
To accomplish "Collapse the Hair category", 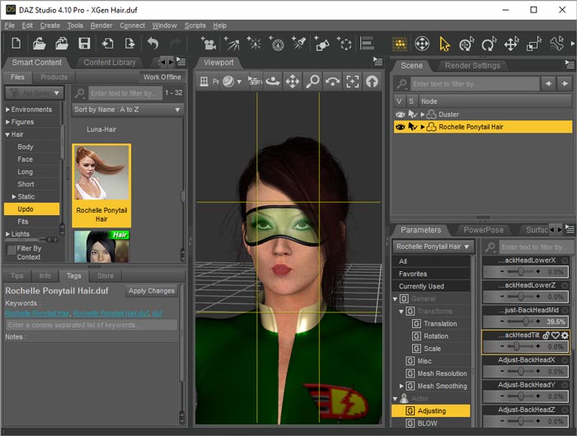I will tap(7, 134).
